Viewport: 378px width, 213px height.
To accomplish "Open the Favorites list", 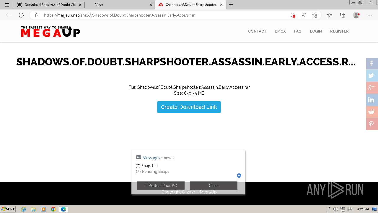I will (x=330, y=15).
